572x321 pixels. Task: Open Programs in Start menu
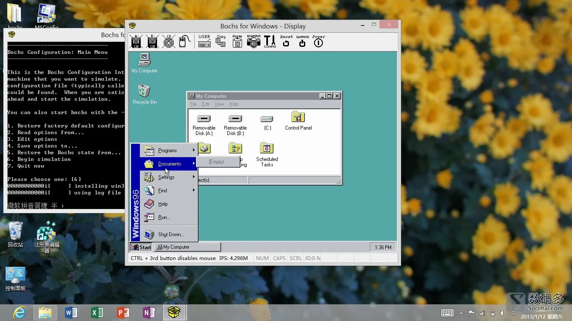tap(169, 150)
